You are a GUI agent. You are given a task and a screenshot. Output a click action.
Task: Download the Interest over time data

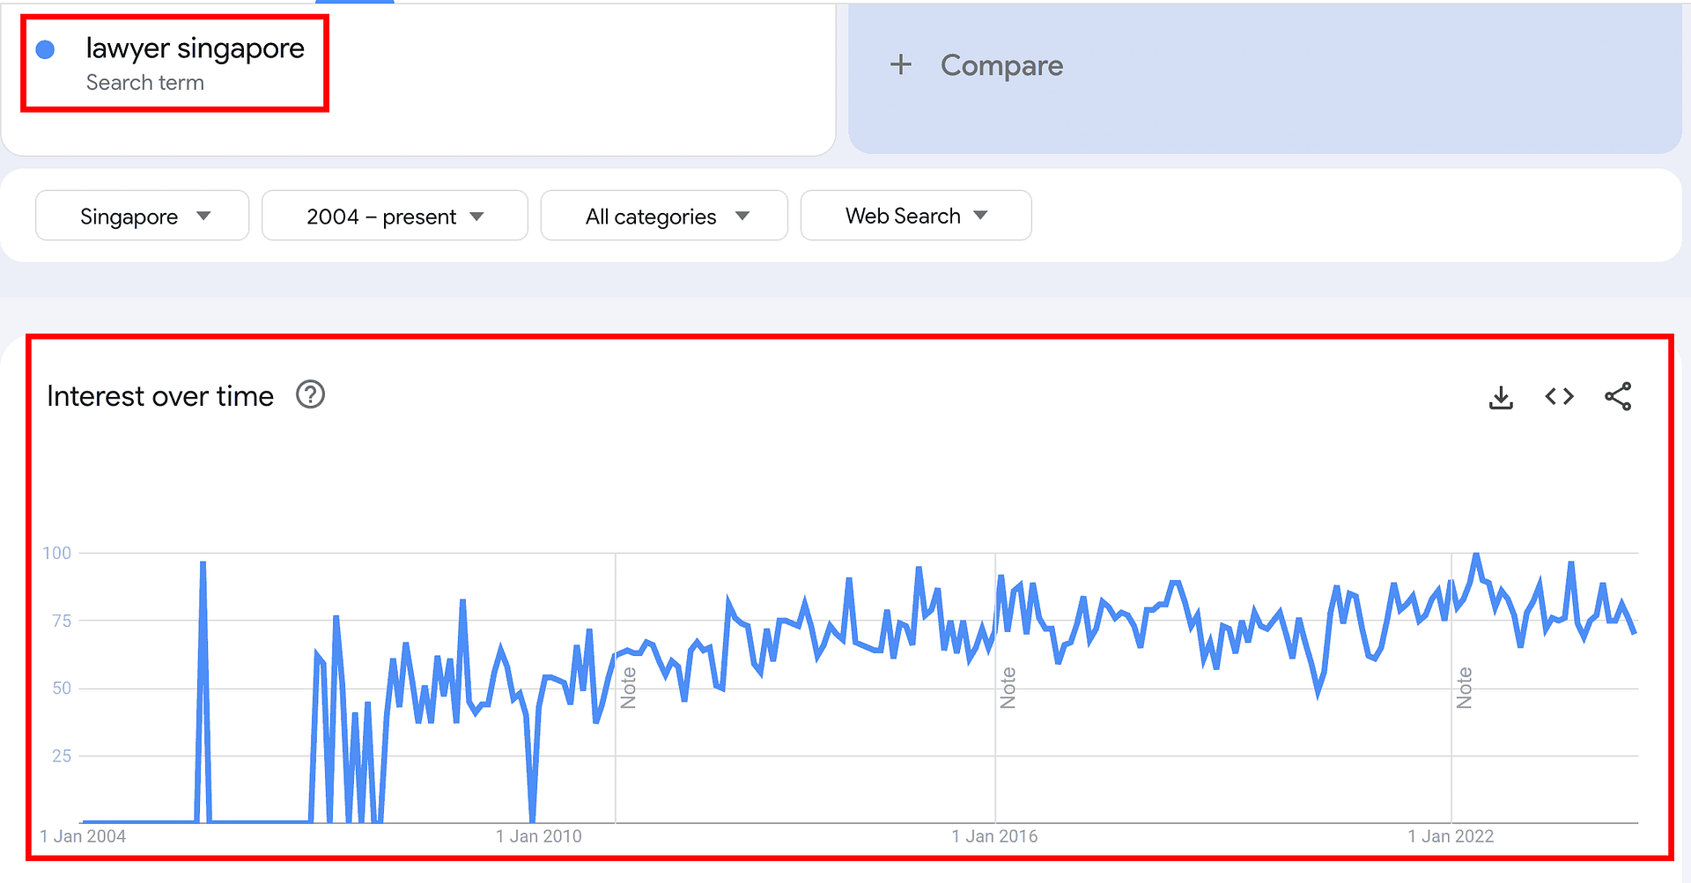1501,397
